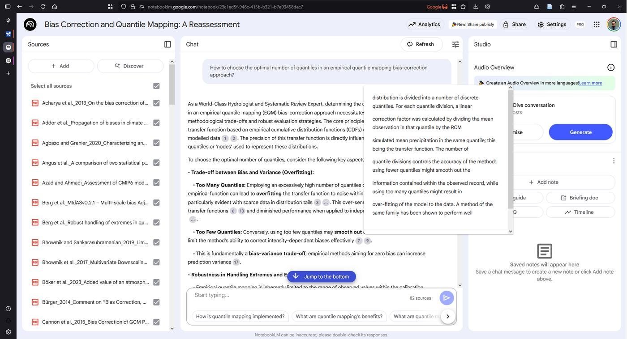
Task: Open PDF icon of Bürger 2014 source
Action: [35, 302]
